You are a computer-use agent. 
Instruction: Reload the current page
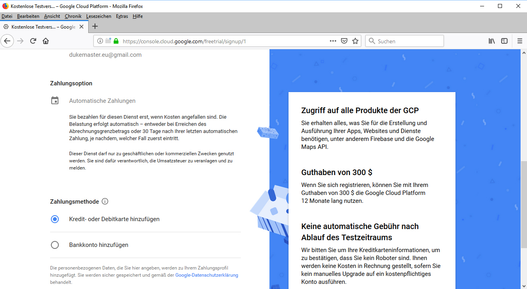click(33, 41)
